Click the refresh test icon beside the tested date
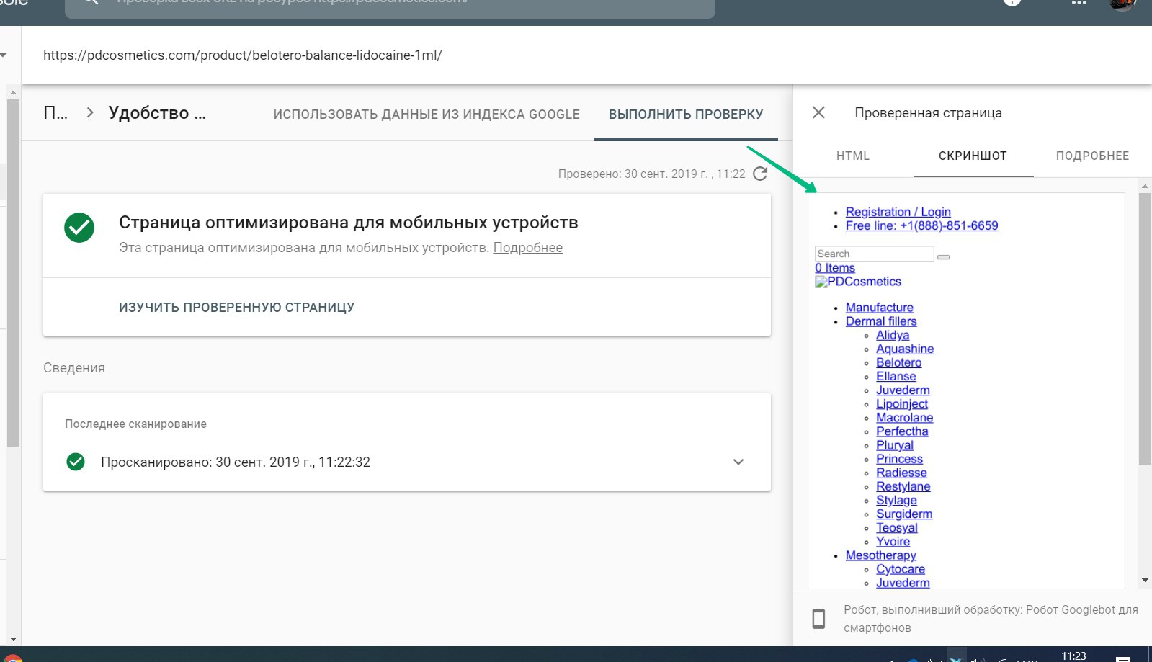This screenshot has width=1152, height=662. tap(760, 174)
